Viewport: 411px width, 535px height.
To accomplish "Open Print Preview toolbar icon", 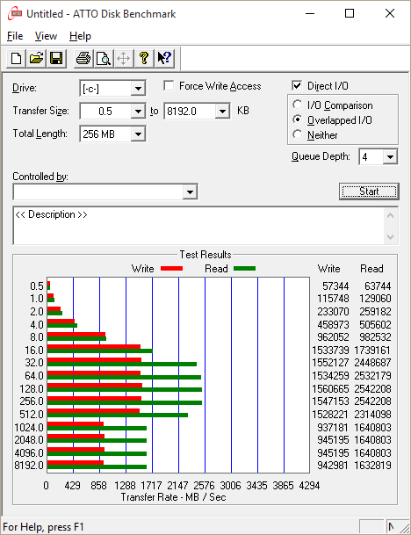I will (104, 59).
